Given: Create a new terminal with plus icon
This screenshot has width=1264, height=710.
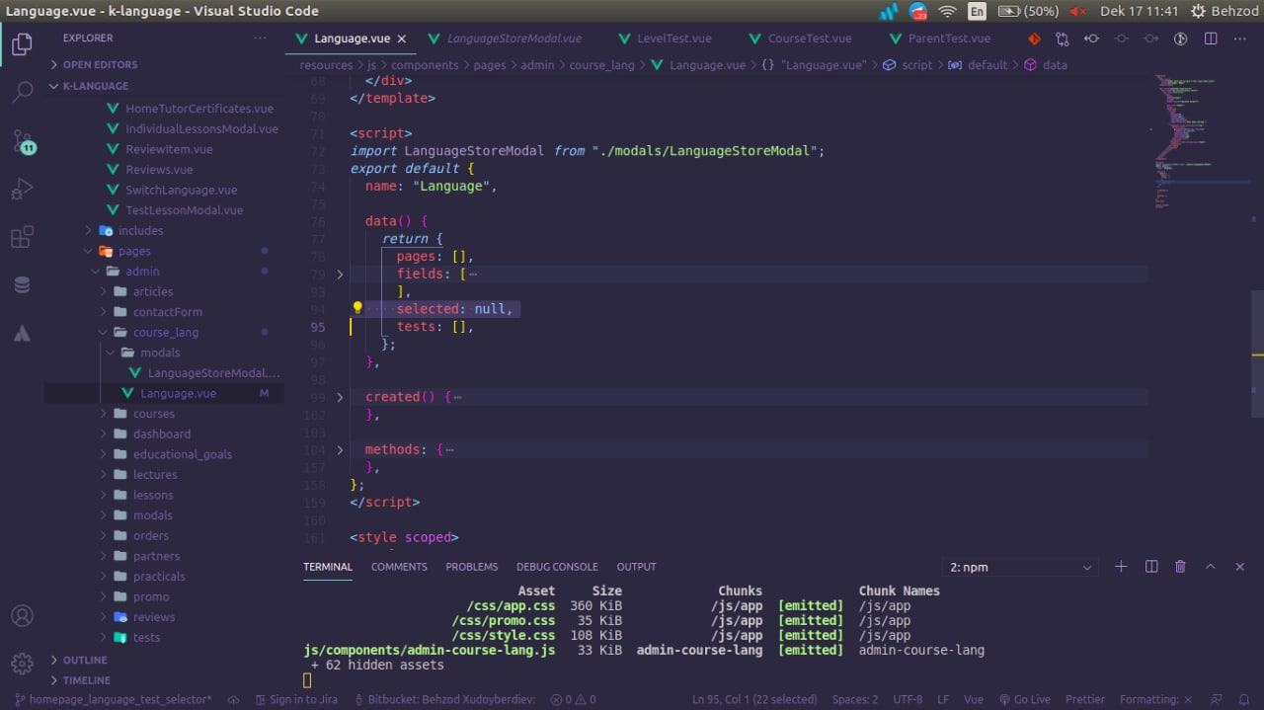Looking at the screenshot, I should 1121,567.
